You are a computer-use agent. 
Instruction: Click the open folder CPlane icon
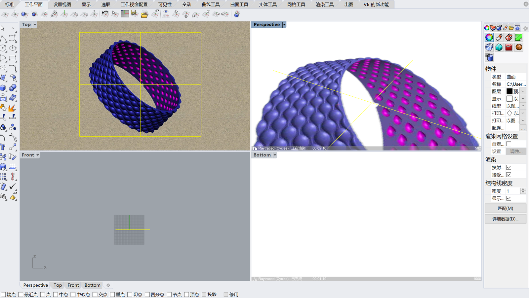[x=144, y=14]
